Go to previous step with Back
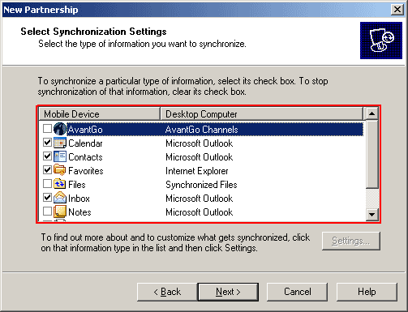The width and height of the screenshot is (408, 312). point(167,292)
